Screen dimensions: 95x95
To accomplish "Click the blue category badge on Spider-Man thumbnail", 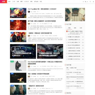I will pyautogui.click(x=12, y=33).
